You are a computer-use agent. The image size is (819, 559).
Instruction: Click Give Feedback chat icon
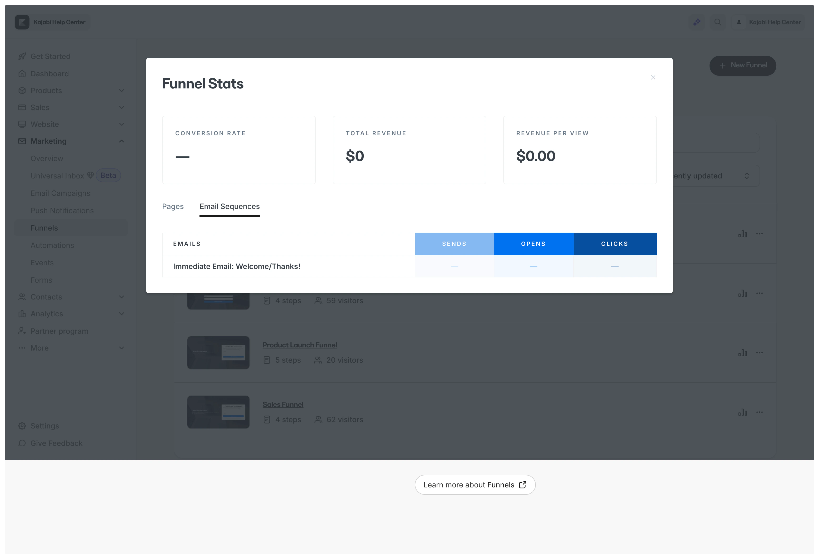pyautogui.click(x=22, y=443)
